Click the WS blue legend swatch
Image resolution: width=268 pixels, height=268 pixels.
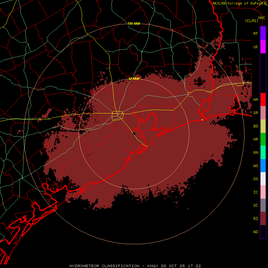(x=263, y=166)
